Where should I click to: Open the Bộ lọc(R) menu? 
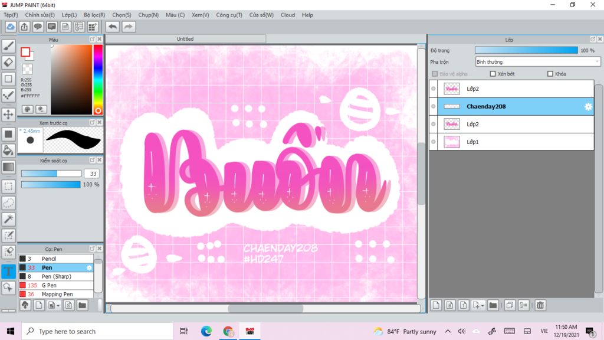[x=94, y=15]
